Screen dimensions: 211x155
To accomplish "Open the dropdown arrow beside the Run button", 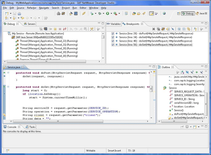I will [x=111, y=14].
